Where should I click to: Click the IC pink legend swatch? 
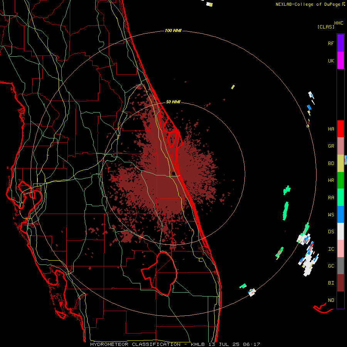[340, 249]
